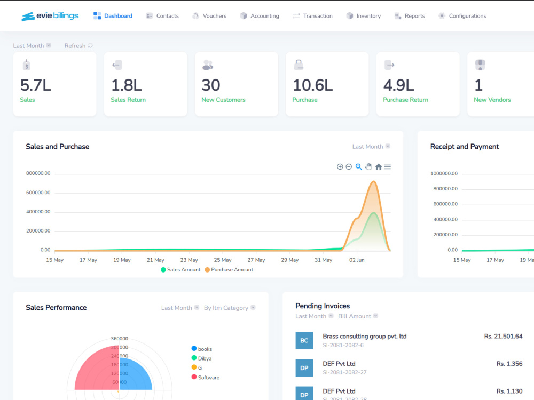This screenshot has height=400, width=534.
Task: Click the Inventory box icon
Action: click(x=349, y=15)
